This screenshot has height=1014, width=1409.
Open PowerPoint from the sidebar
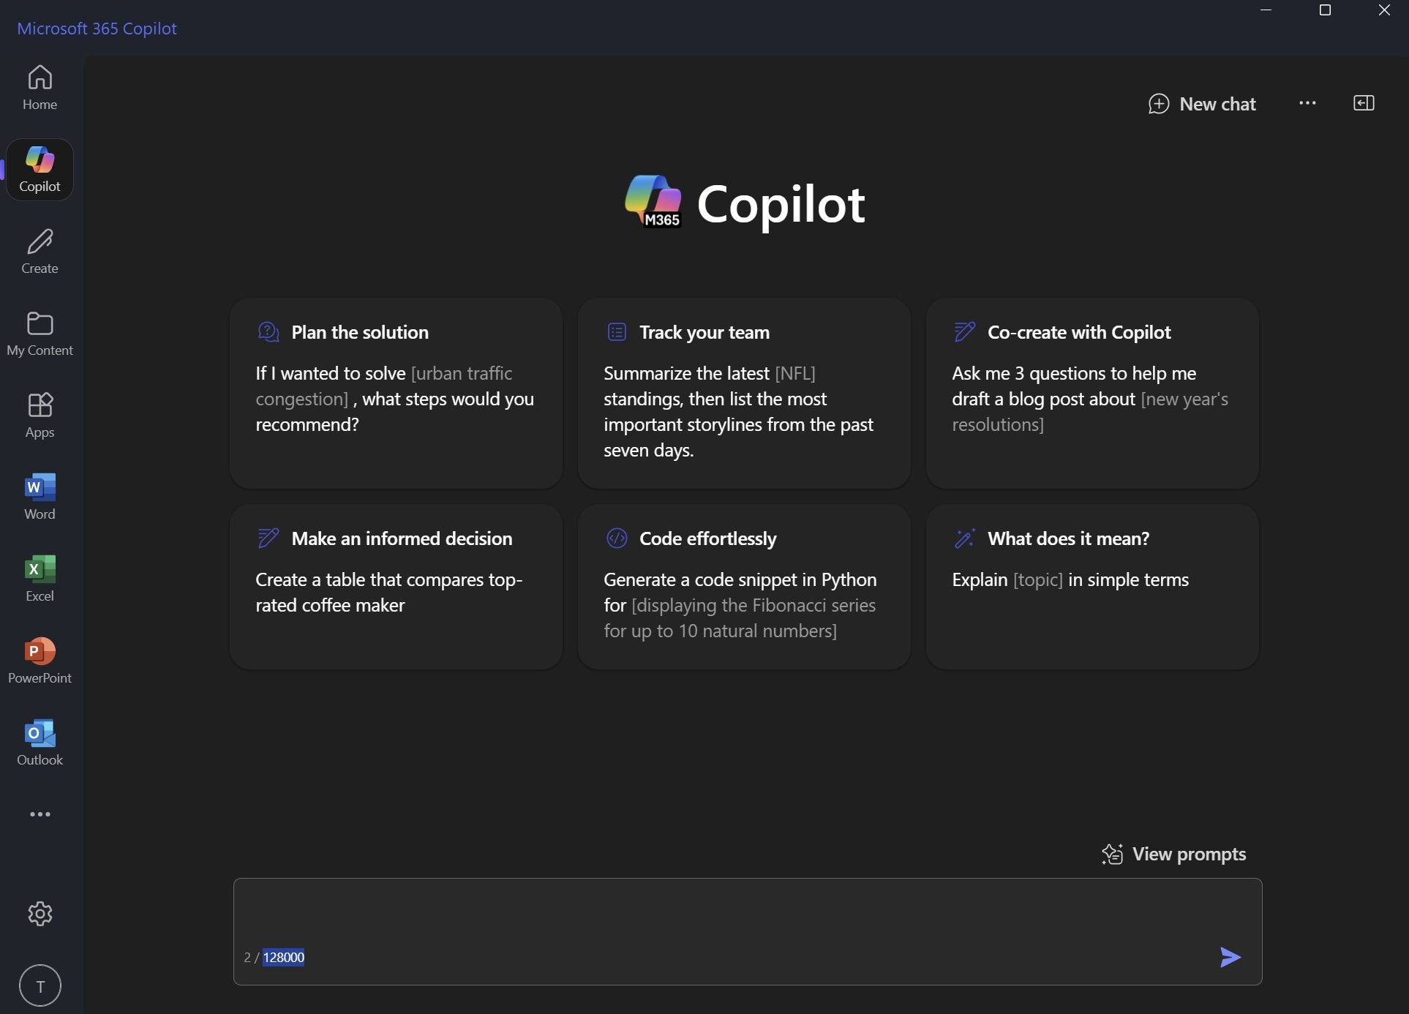(39, 658)
